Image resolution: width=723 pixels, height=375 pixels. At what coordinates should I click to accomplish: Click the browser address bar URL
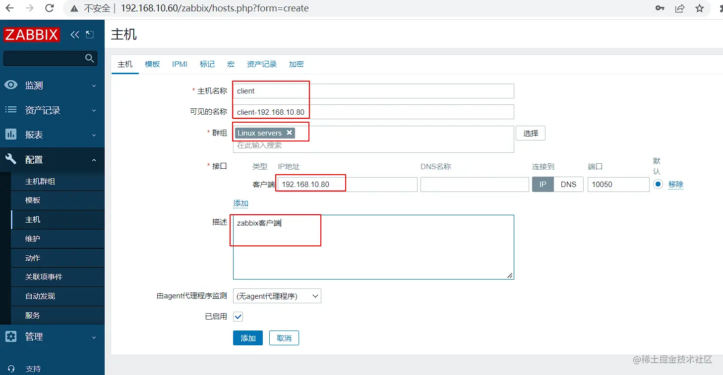[214, 8]
